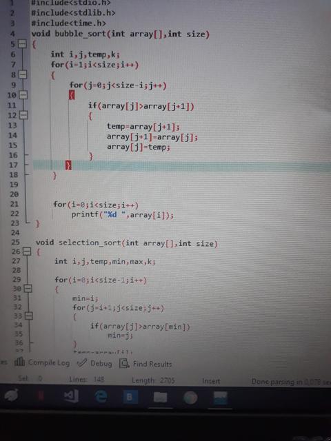Viewport: 331px width, 441px height.
Task: Collapse the bubble_sort function fold at line 5
Action: pos(22,44)
